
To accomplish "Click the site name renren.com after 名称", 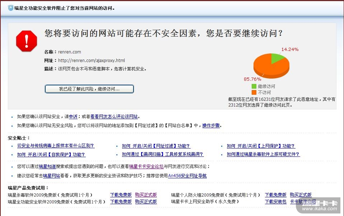I will coord(70,52).
